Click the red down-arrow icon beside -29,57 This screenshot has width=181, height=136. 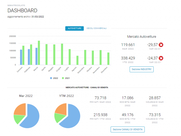pos(161,45)
